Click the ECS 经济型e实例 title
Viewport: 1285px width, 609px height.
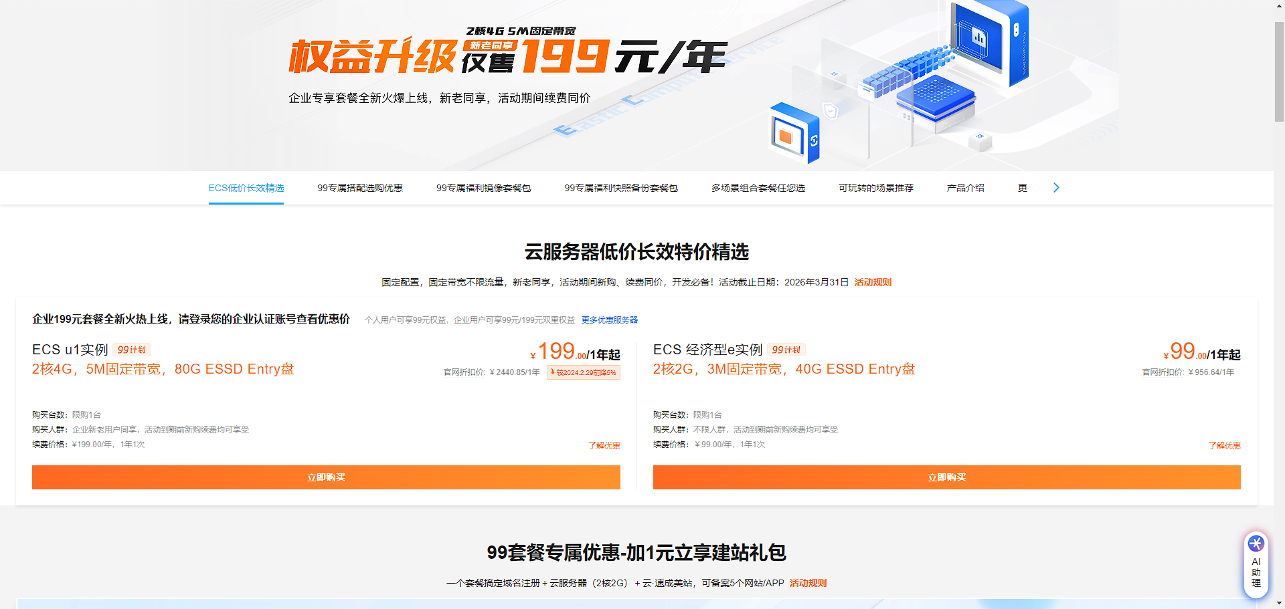coord(708,350)
